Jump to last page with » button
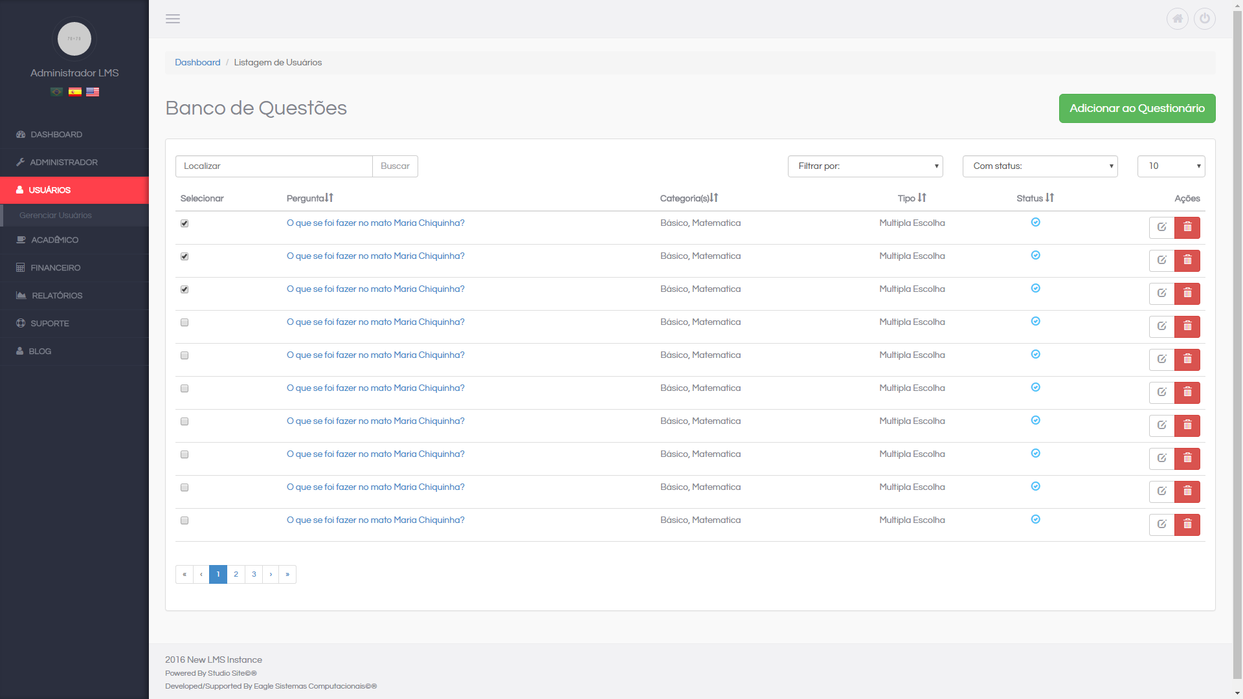 tap(287, 575)
